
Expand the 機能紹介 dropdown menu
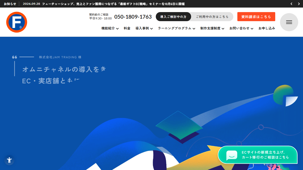pos(110,28)
